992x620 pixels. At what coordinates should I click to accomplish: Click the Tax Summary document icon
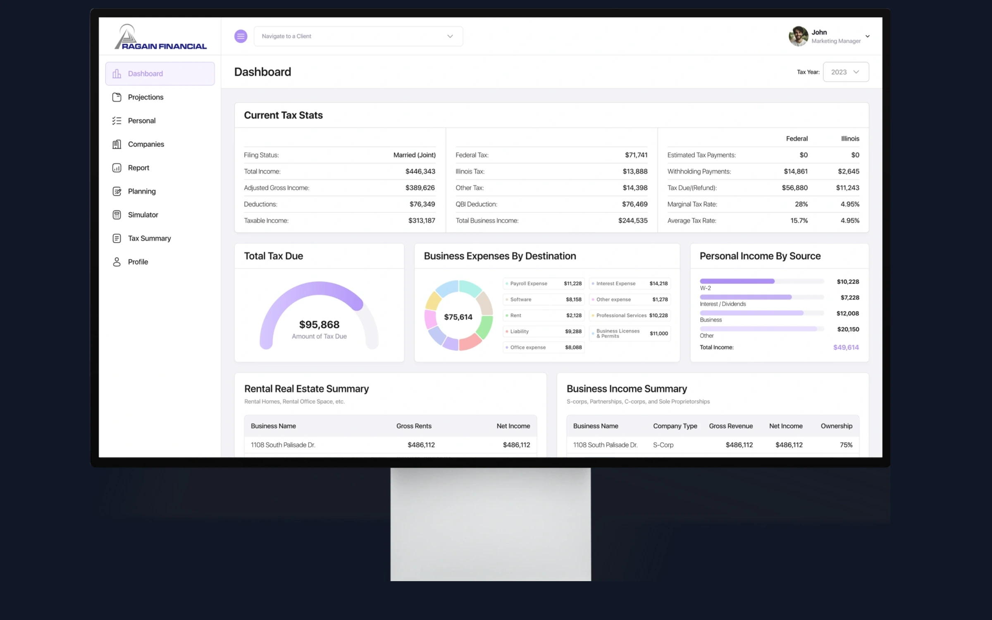pos(117,238)
